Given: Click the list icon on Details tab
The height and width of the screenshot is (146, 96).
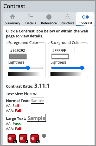Looking at the screenshot, I should (31, 16).
